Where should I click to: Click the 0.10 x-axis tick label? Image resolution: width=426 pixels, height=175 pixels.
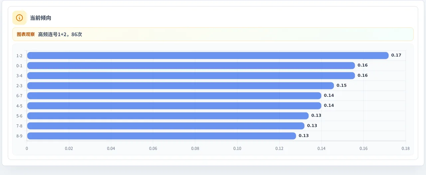pos(237,148)
